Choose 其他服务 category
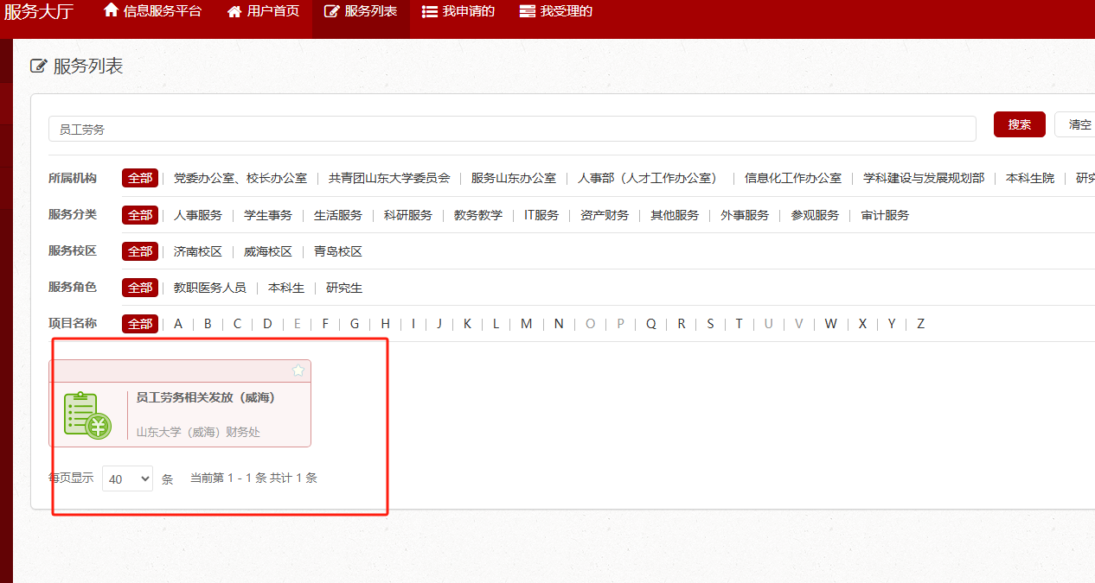 (x=675, y=215)
